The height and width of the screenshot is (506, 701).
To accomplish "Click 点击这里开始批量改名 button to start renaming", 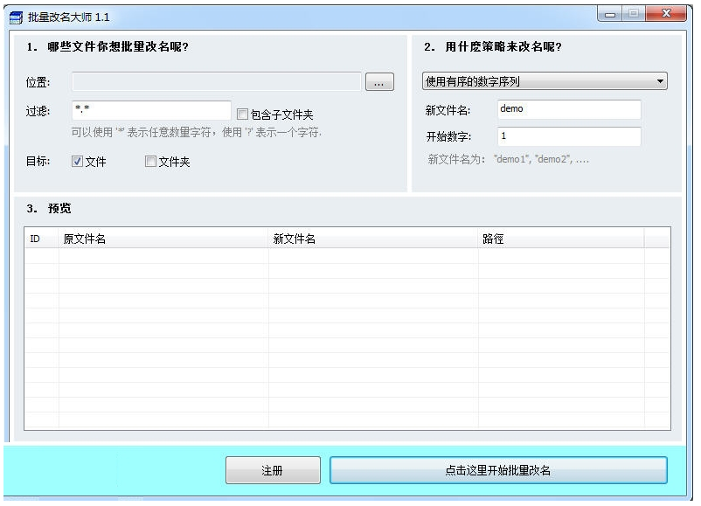I will point(497,470).
